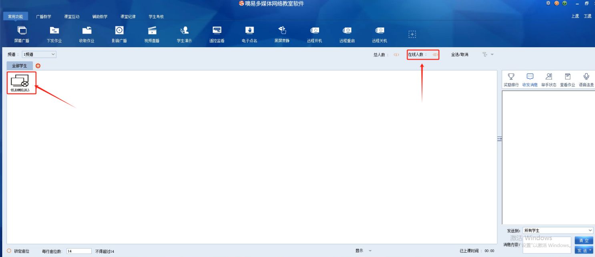Open 奖励排行 reward ranking panel

click(x=511, y=79)
